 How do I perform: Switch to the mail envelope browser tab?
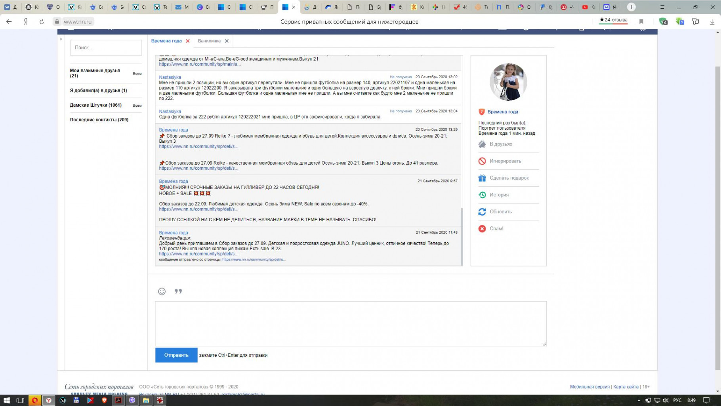(x=182, y=7)
